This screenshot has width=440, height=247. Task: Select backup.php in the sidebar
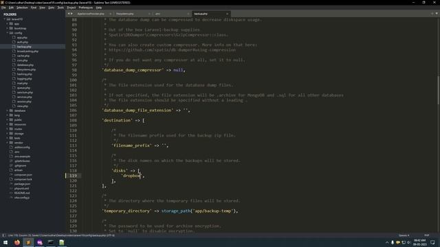24,47
